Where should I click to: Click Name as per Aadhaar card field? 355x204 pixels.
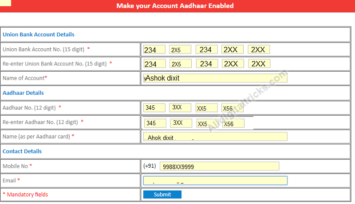coord(215,137)
